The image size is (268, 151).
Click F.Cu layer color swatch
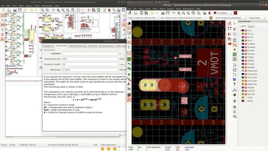pos(243,31)
